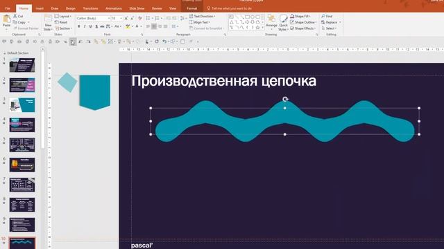Screen dimensions: 444x249
Task: Click the teal pentagon shape beside the slide
Action: click(x=94, y=92)
